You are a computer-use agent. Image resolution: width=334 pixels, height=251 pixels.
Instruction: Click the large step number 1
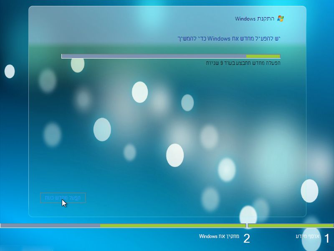[327, 238]
